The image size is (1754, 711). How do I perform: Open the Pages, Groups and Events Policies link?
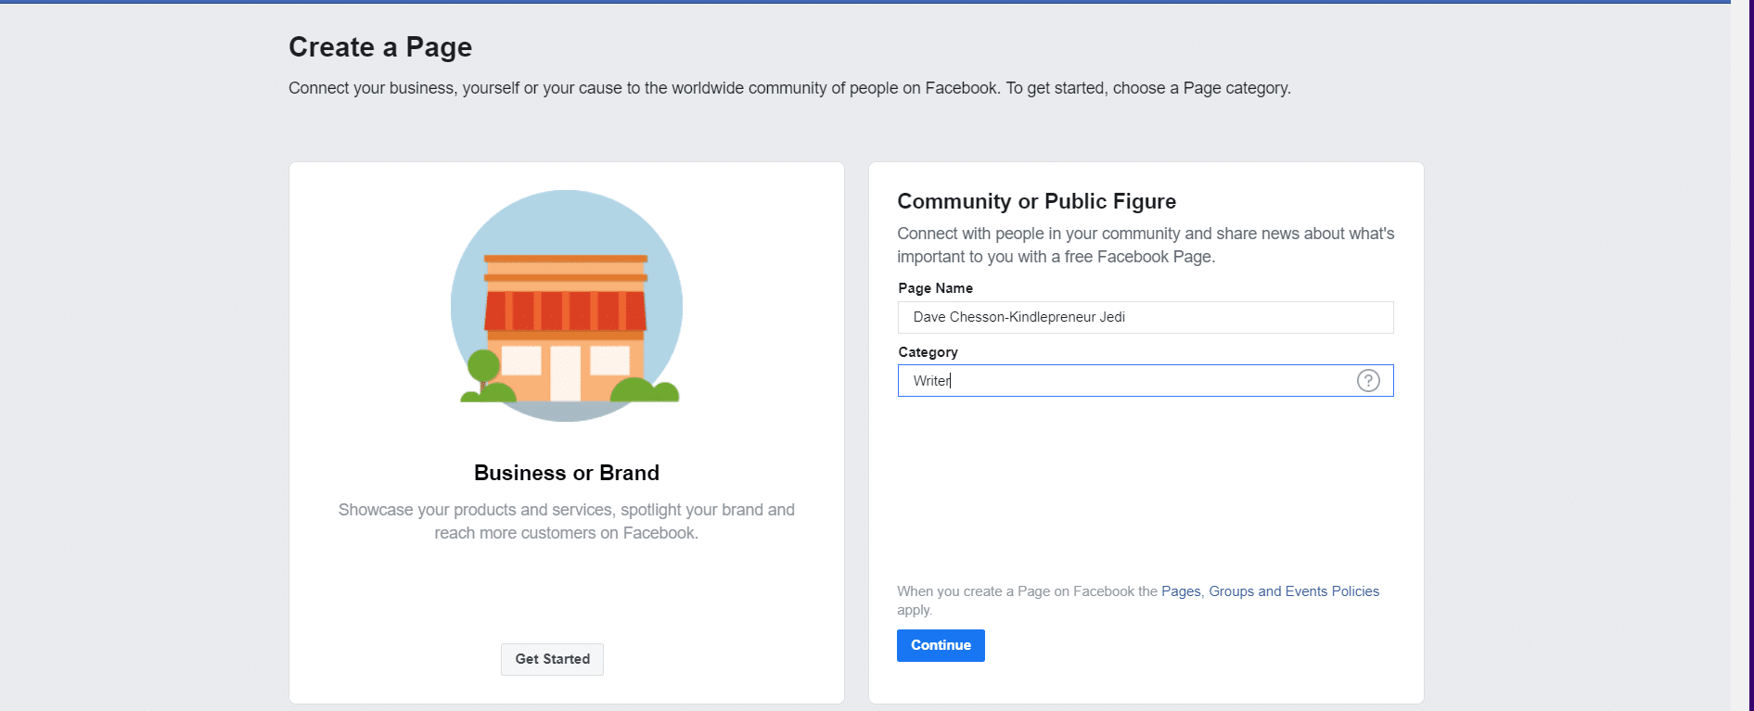1269,591
